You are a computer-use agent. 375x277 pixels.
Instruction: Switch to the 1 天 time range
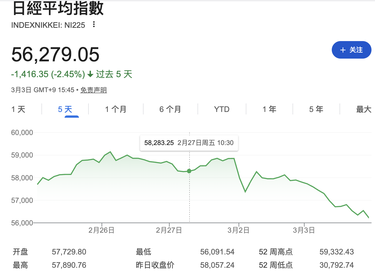tap(18, 109)
